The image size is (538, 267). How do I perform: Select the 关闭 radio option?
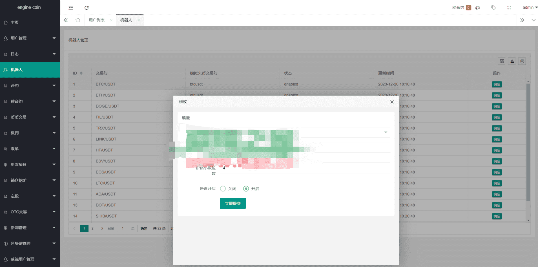pyautogui.click(x=223, y=189)
